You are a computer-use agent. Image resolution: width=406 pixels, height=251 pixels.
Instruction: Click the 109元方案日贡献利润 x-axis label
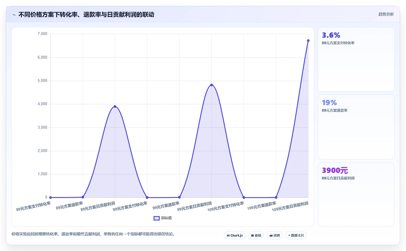tap(290, 206)
